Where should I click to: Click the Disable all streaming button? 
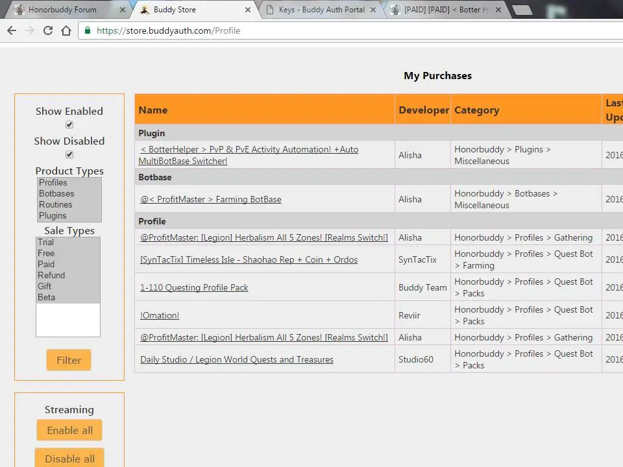pos(69,459)
